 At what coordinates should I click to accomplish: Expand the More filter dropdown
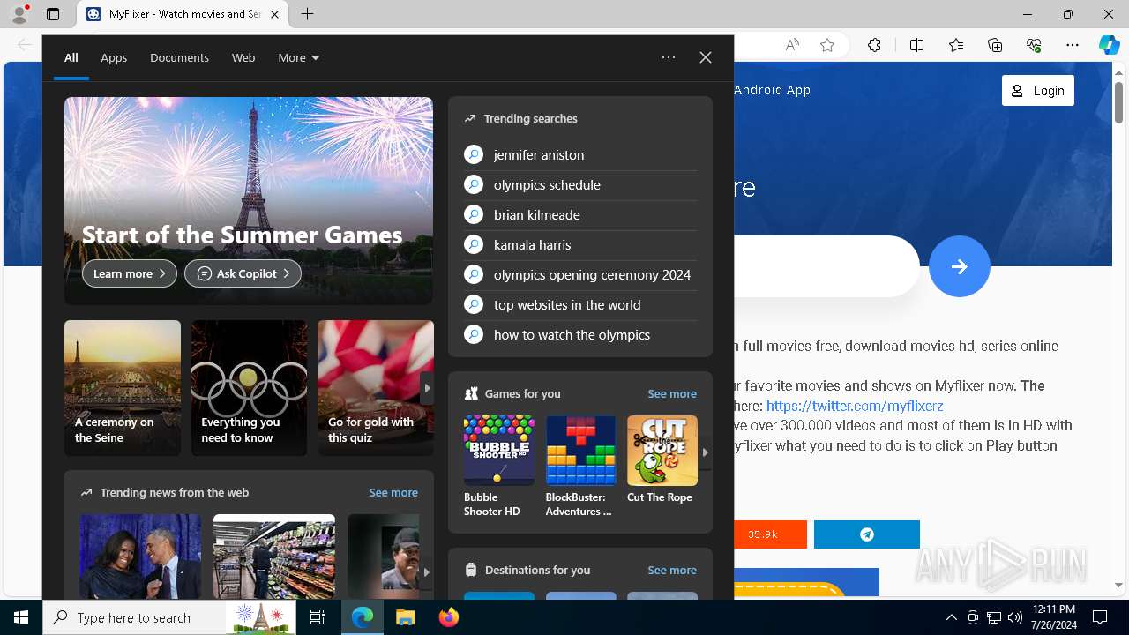[299, 57]
